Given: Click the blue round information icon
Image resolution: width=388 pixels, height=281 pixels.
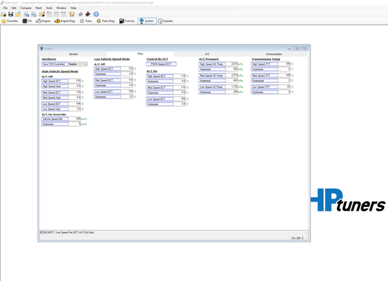Looking at the screenshot, I should pos(96,14).
